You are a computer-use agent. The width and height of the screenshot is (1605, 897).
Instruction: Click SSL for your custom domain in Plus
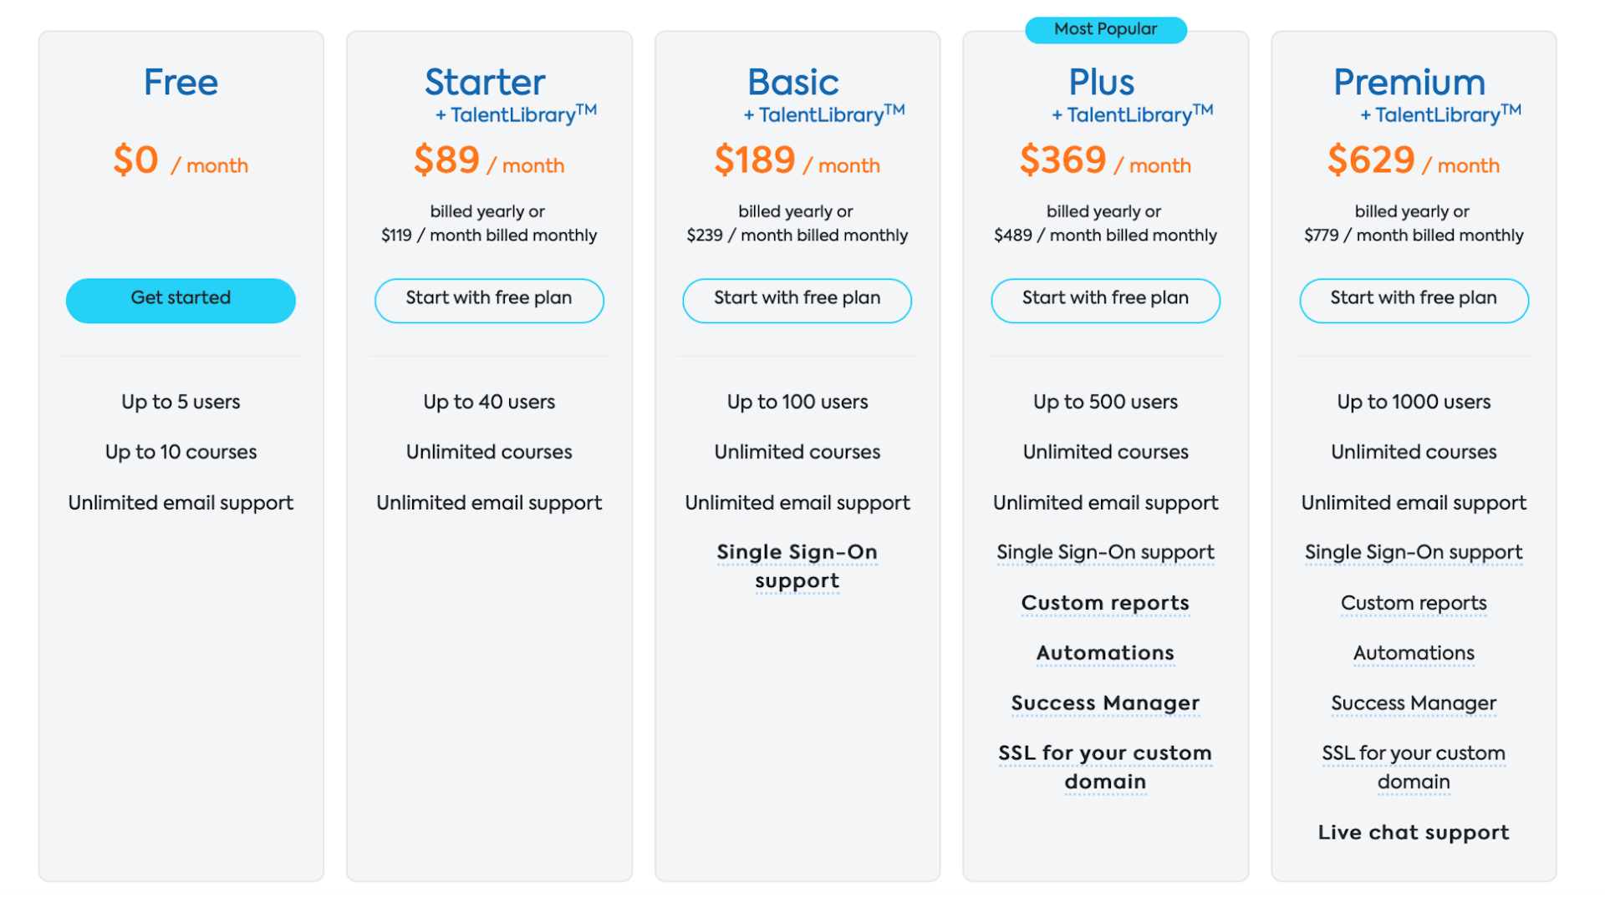[1105, 768]
